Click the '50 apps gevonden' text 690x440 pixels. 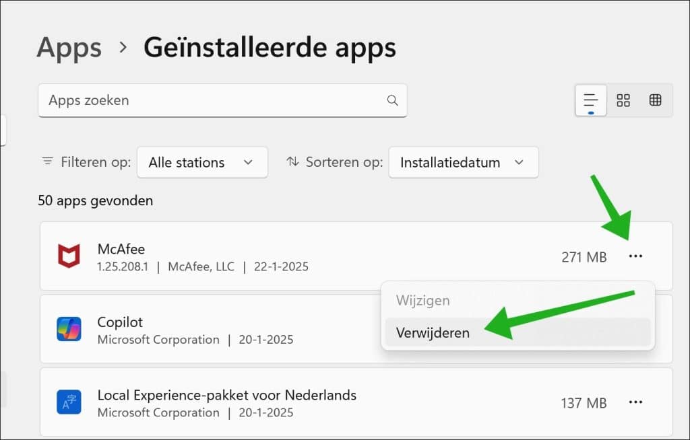[96, 201]
